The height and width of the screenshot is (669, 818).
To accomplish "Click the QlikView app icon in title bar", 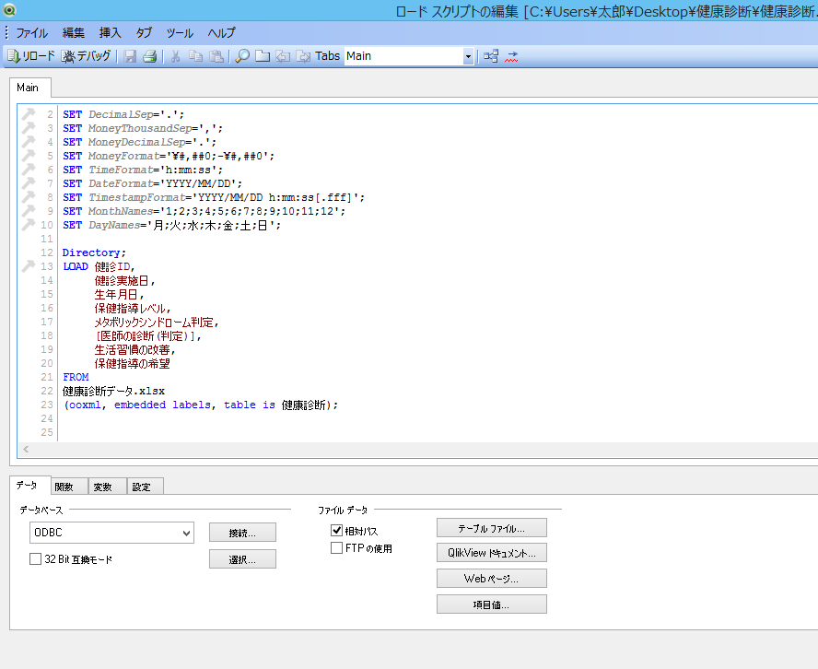I will [9, 9].
